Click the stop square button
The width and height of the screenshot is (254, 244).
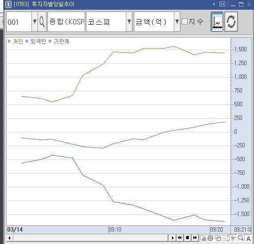[x=188, y=238]
